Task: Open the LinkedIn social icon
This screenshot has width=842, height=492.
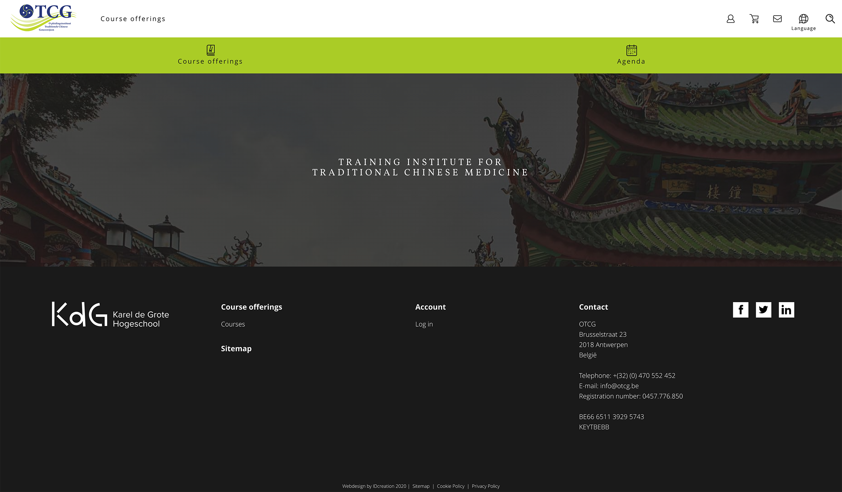Action: (786, 309)
